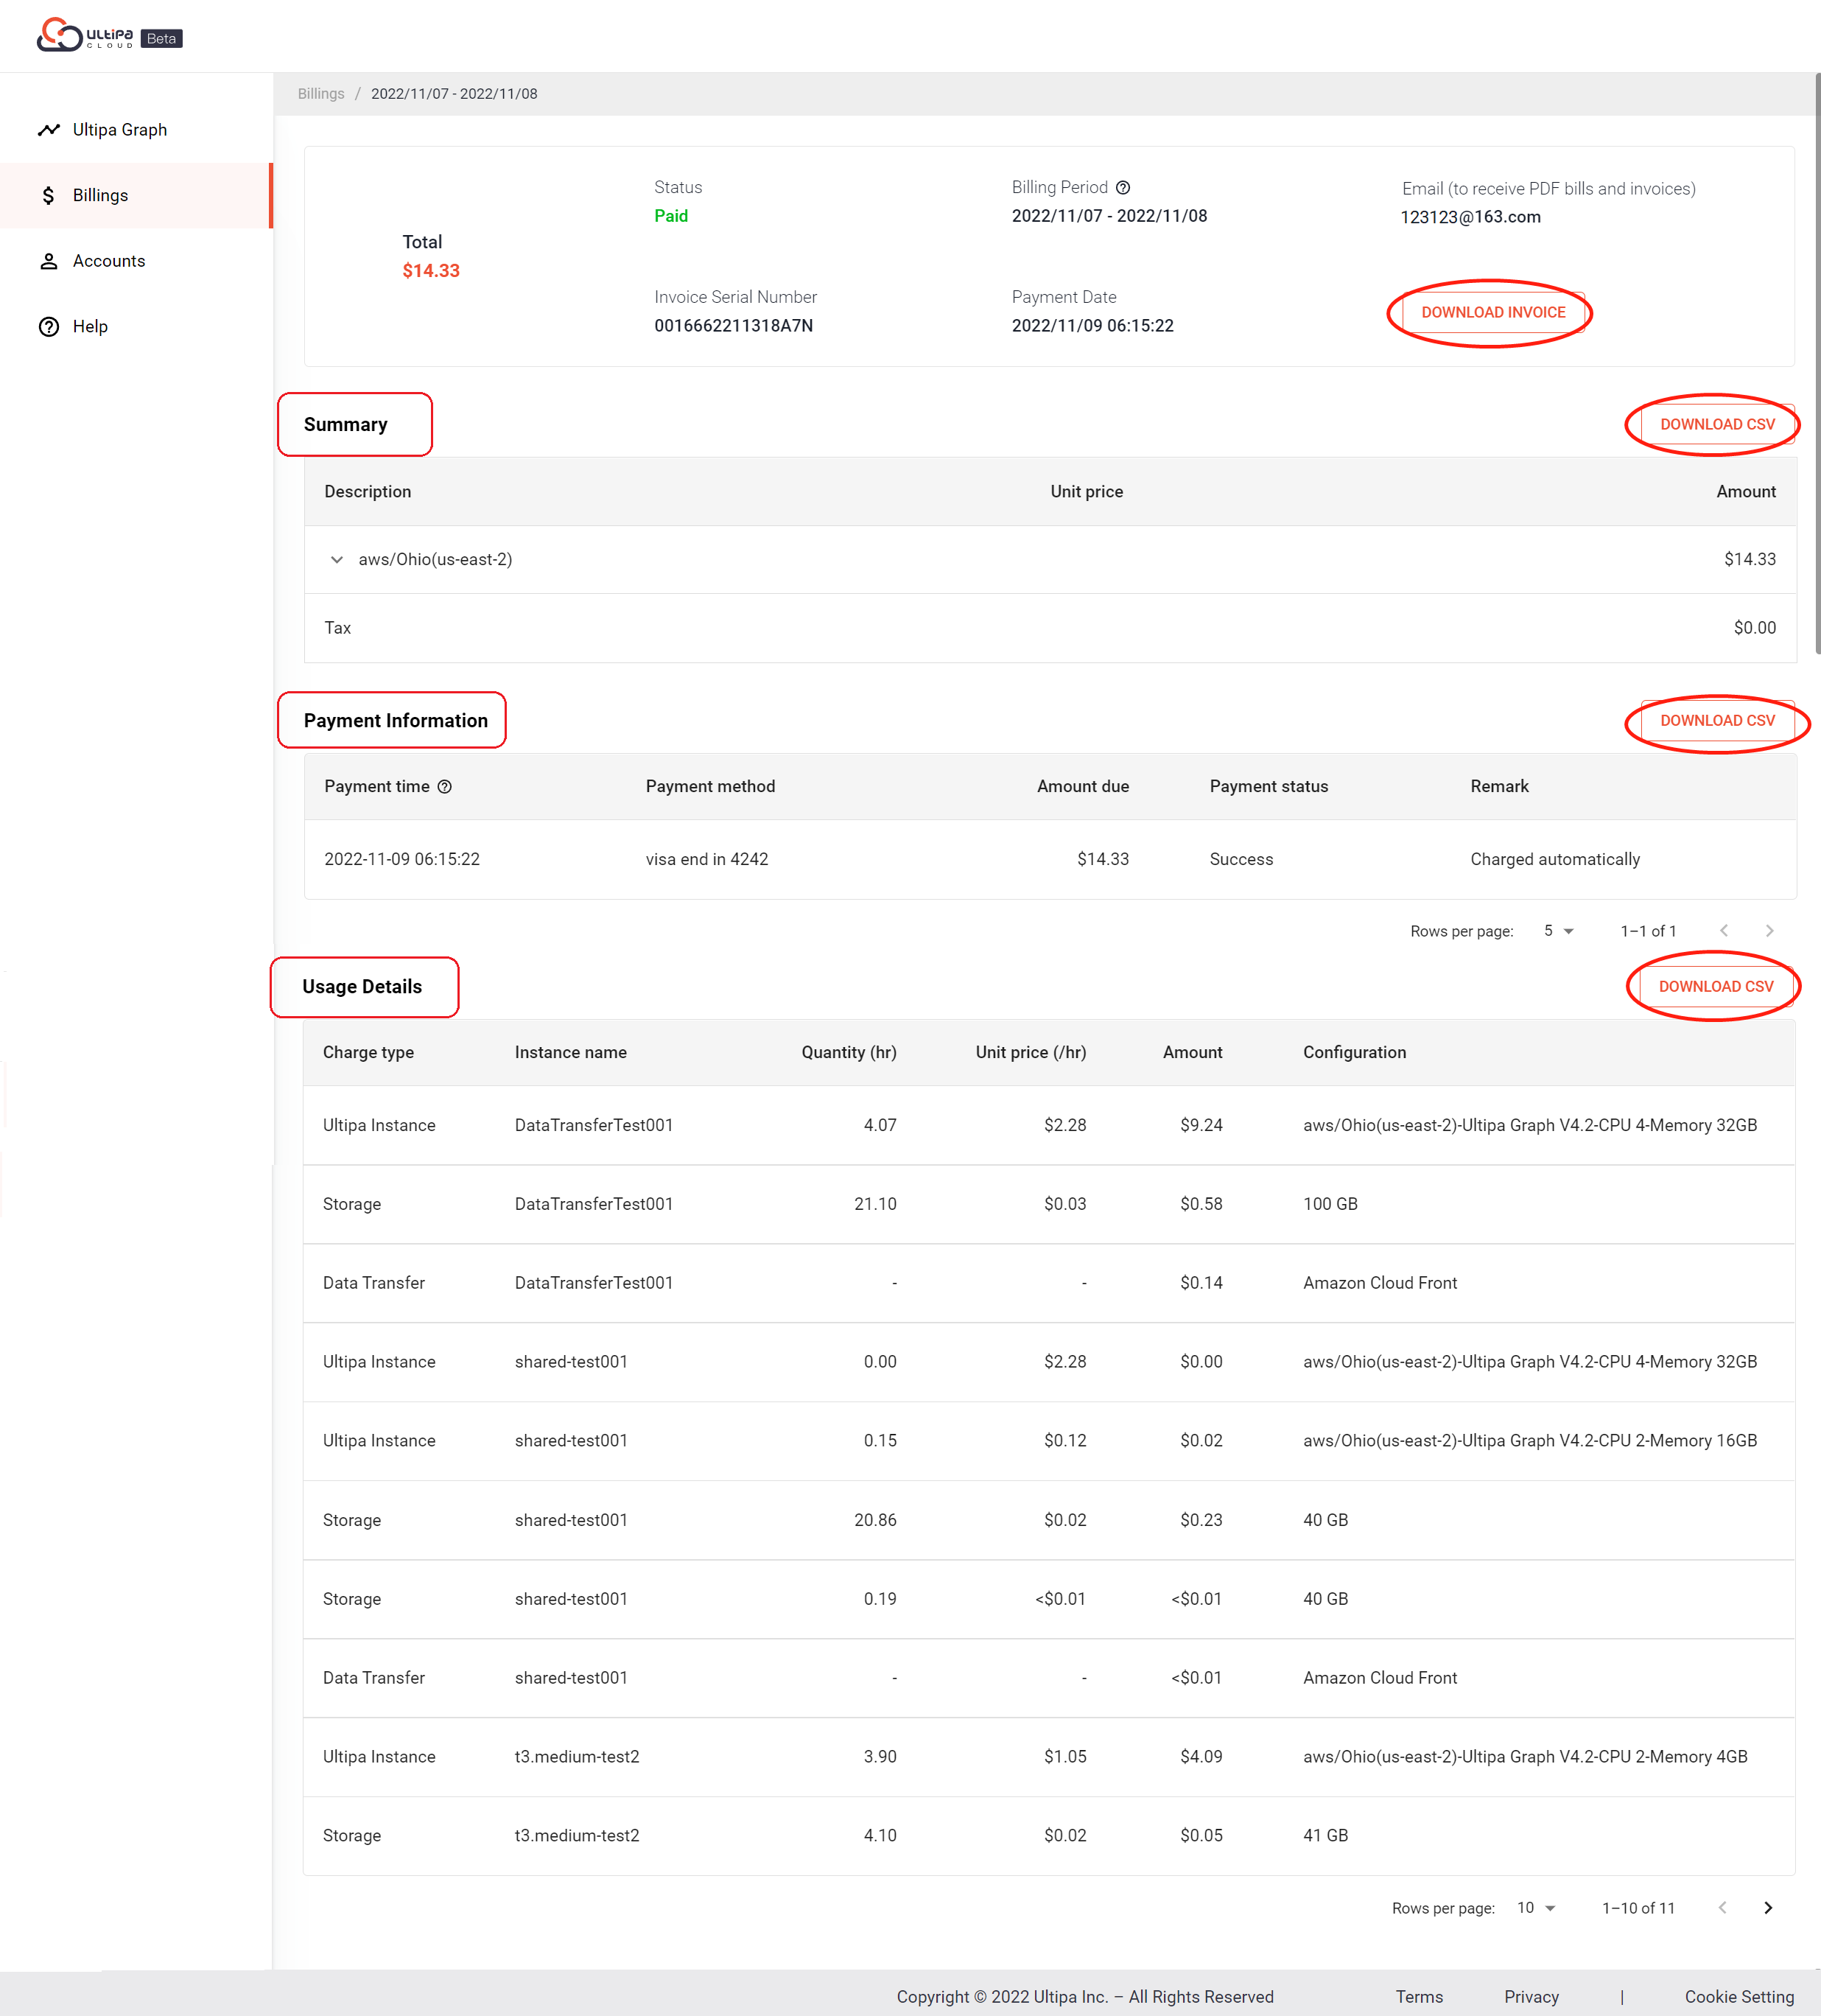Click the 100 GB configuration cell
The image size is (1821, 2016).
tap(1330, 1205)
